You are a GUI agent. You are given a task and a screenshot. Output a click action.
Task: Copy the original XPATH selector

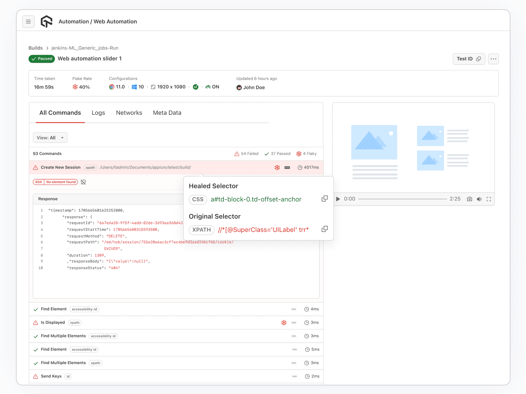coord(325,229)
